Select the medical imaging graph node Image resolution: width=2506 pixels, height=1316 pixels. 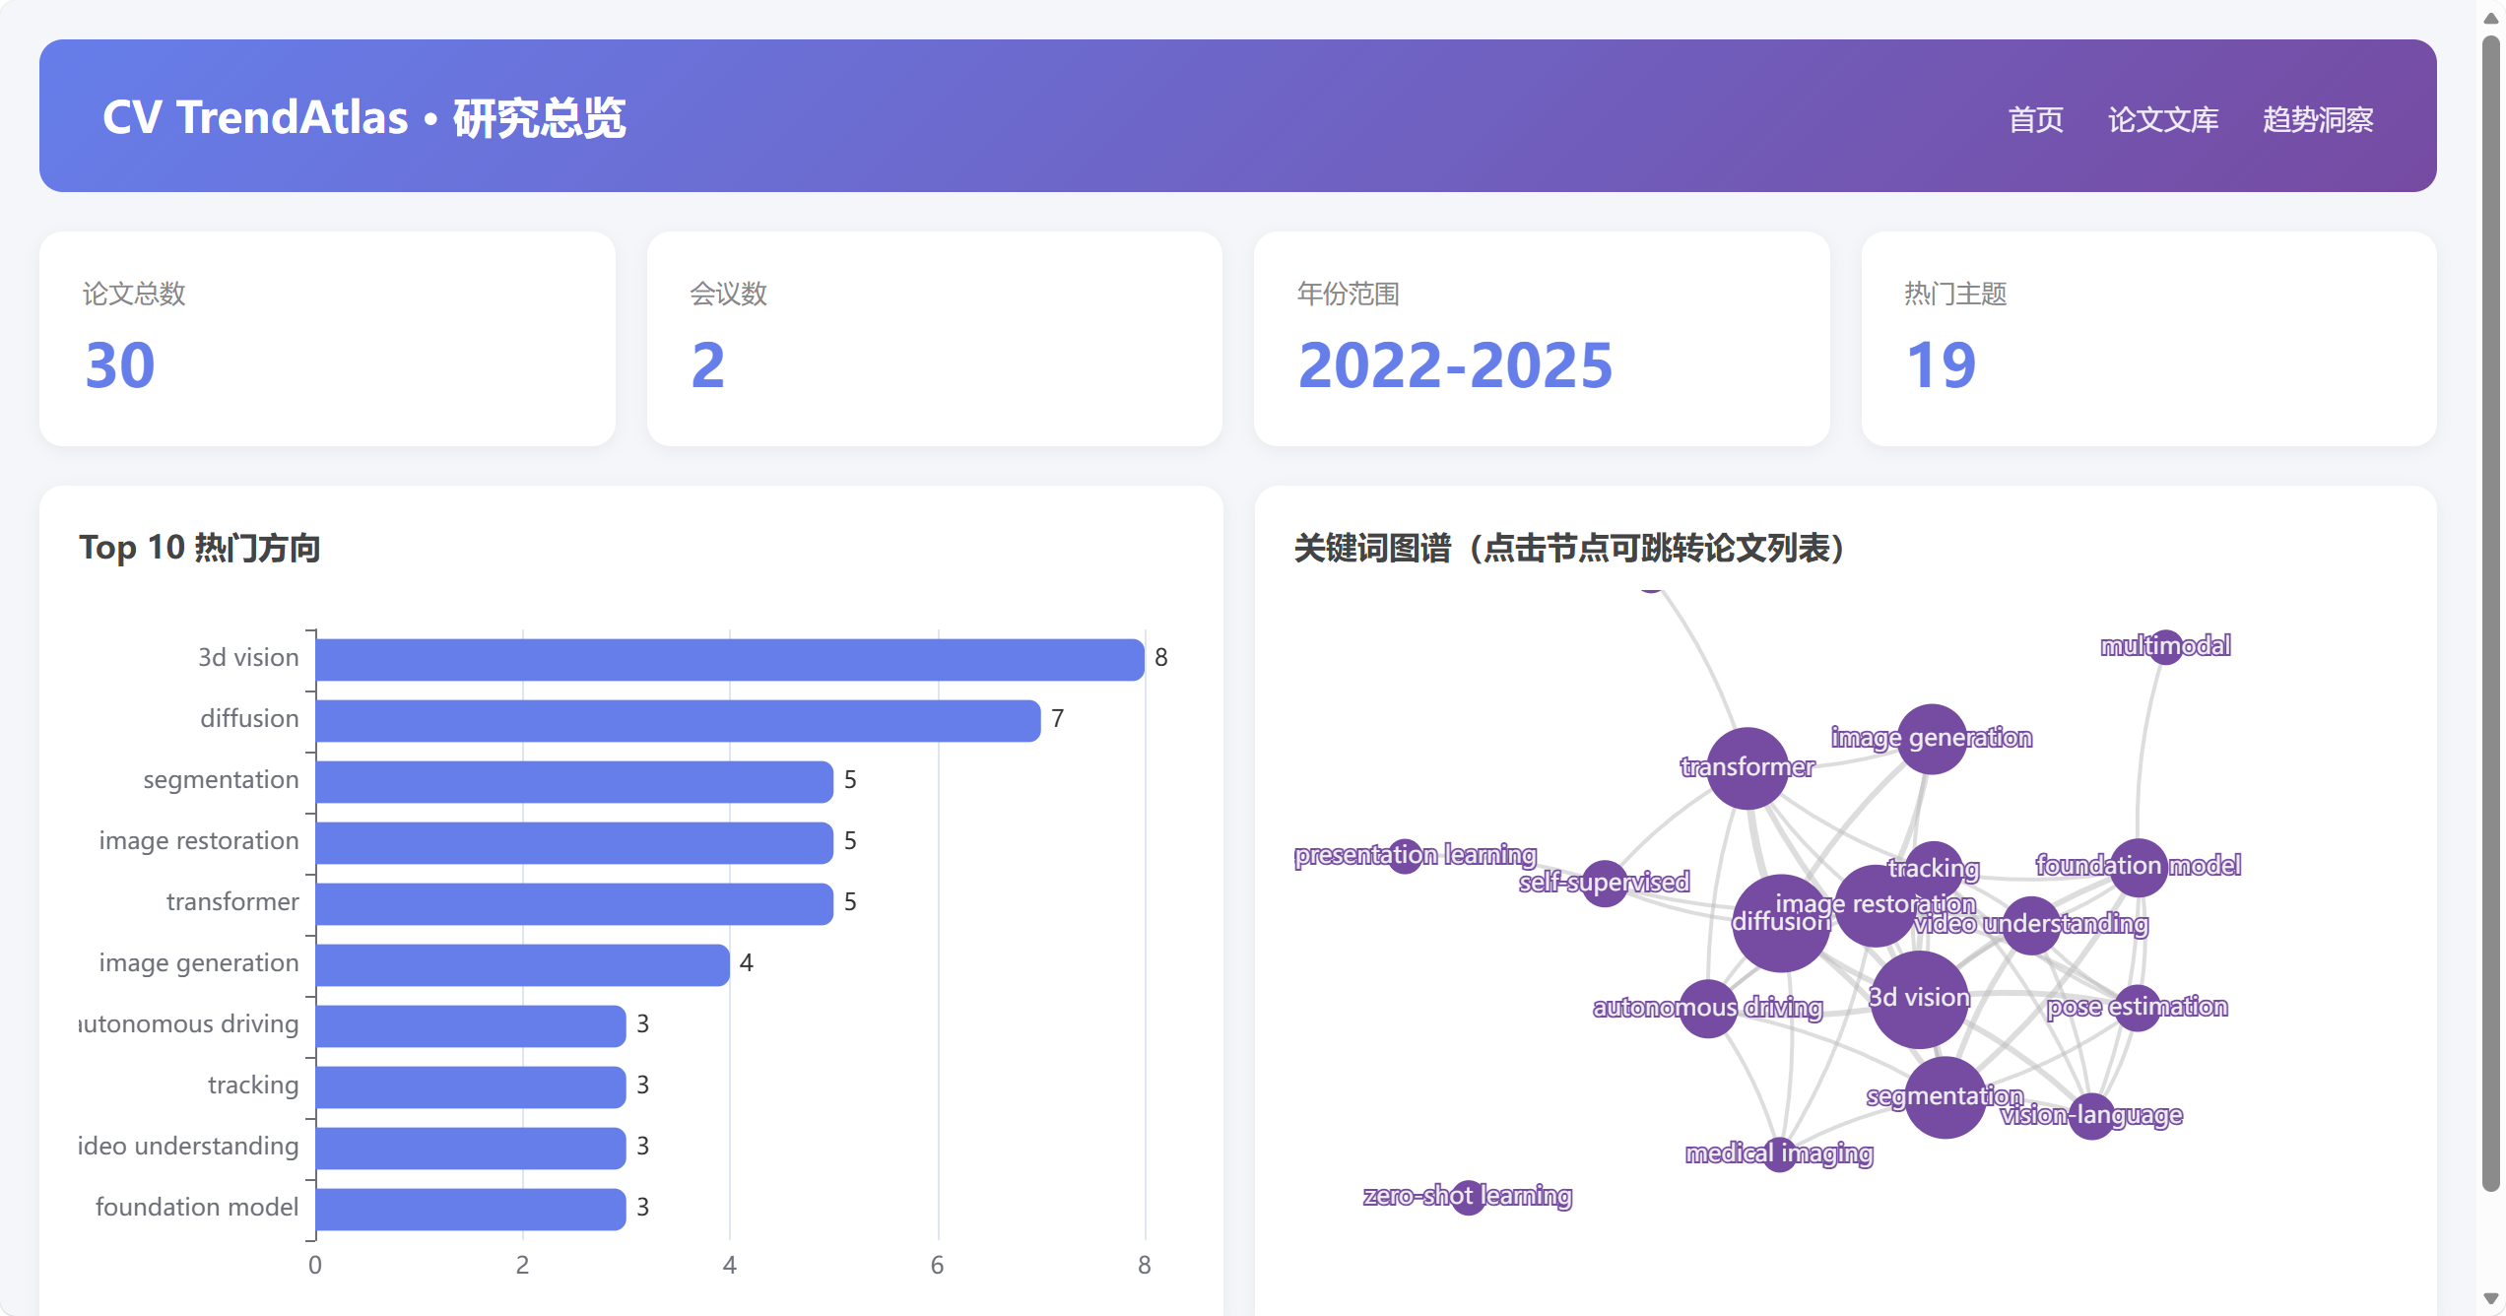coord(1779,1153)
